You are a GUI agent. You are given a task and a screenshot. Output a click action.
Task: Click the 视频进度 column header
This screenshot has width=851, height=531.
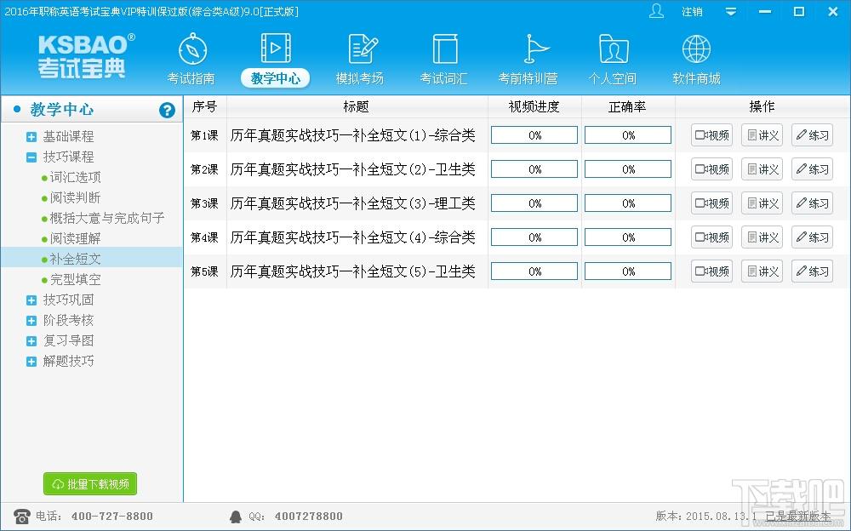click(x=534, y=107)
